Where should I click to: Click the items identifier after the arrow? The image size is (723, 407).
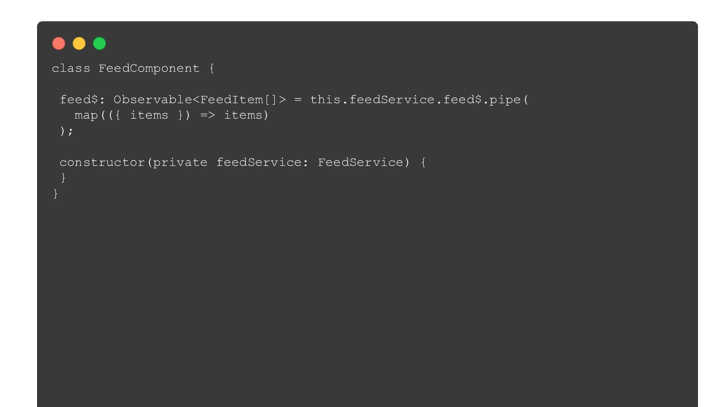pyautogui.click(x=243, y=115)
